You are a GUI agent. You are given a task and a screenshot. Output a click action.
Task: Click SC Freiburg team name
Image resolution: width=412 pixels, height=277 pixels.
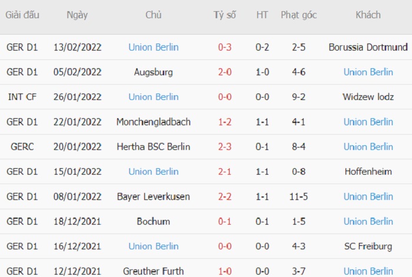click(368, 246)
